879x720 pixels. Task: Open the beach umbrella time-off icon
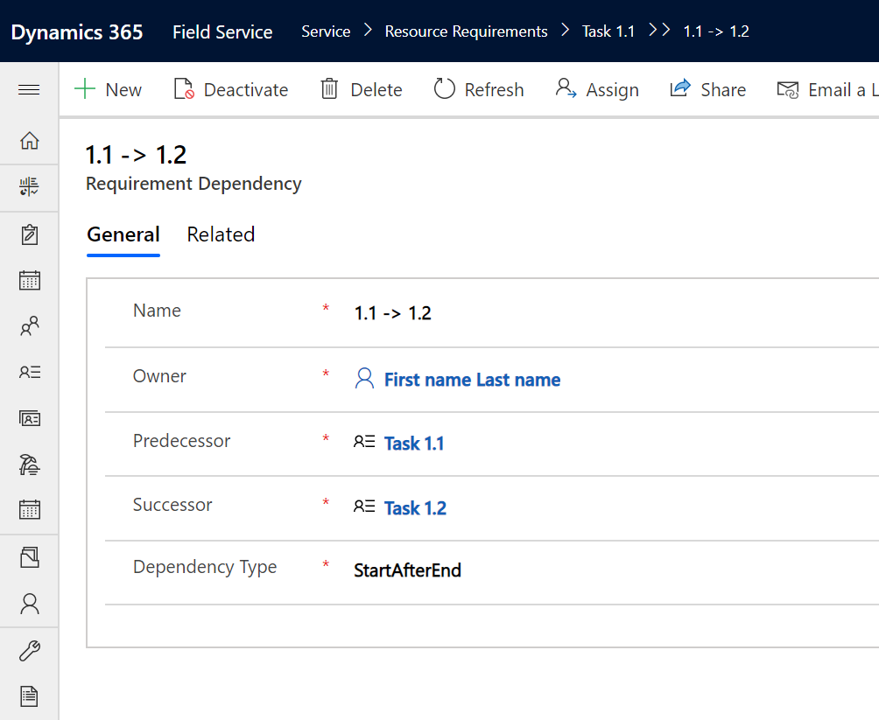29,465
